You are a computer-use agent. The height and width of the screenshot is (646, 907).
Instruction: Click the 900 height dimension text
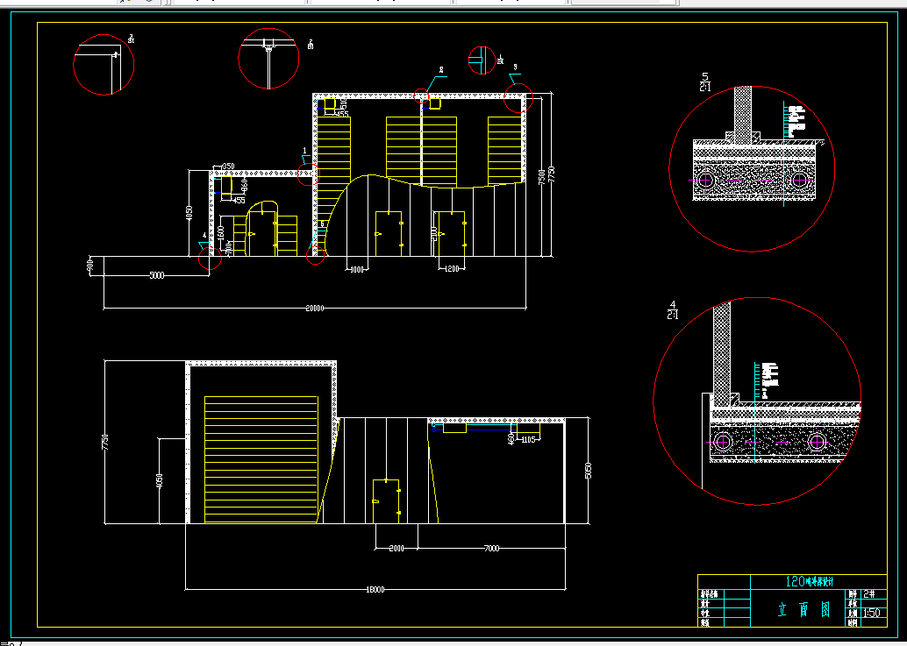90,266
